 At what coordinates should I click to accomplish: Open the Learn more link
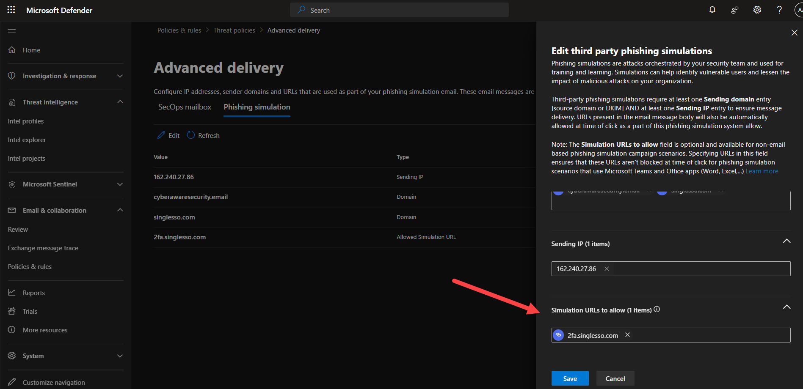762,171
